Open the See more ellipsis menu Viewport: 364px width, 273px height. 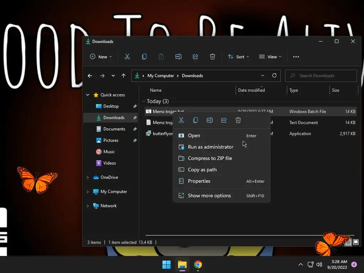click(296, 57)
